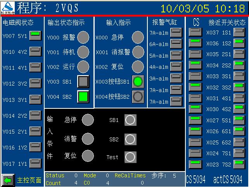Image resolution: width=249 pixels, height=187 pixels.
Task: Open the 主控页面 main control page
Action: [x=29, y=180]
